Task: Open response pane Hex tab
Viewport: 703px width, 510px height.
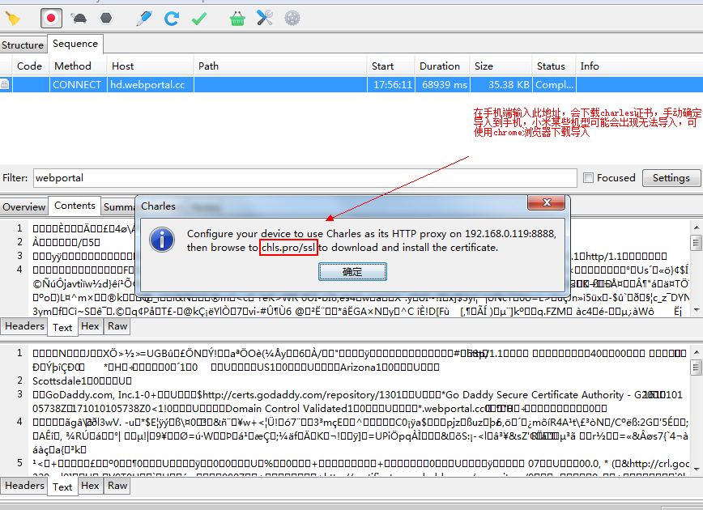Action: (90, 486)
